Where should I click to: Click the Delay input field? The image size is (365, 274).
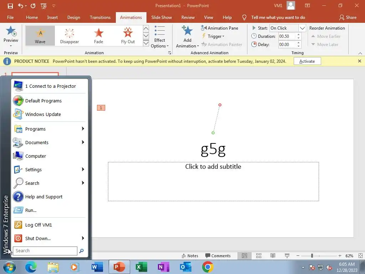click(x=287, y=45)
